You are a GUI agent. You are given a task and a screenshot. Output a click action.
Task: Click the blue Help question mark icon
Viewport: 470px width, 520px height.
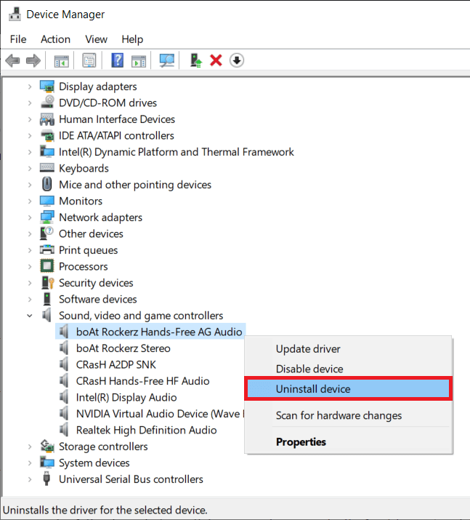click(x=117, y=60)
